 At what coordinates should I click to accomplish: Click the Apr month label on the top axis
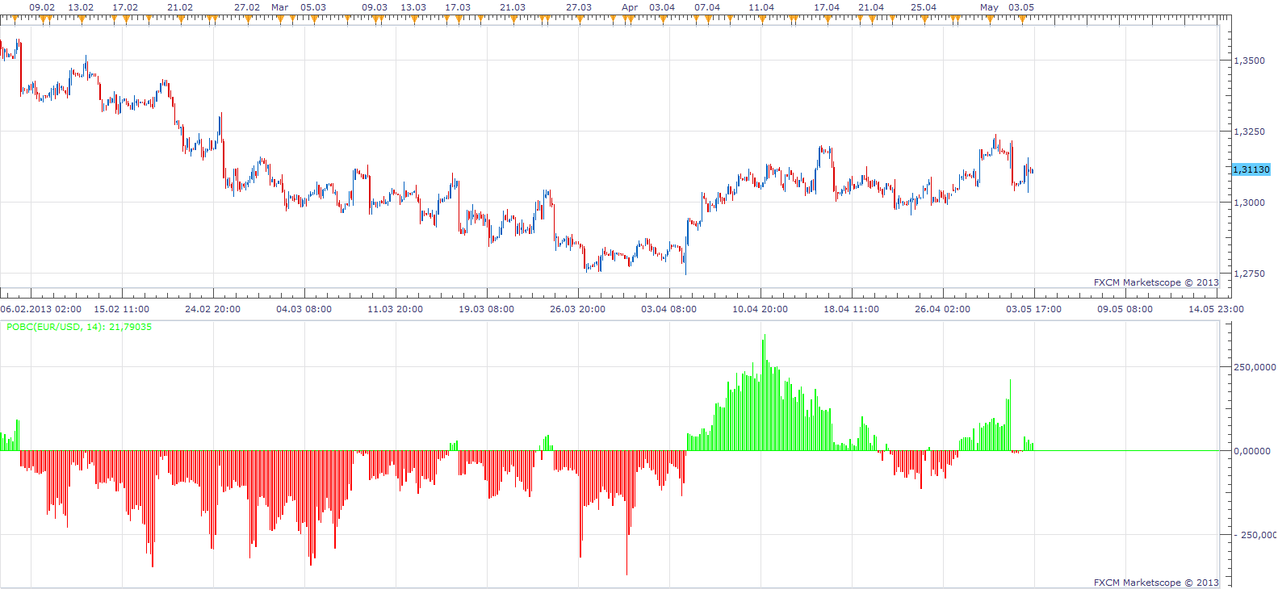(630, 7)
